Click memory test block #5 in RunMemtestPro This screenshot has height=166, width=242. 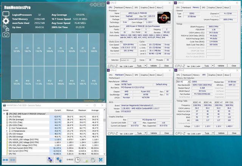[x=60, y=49]
